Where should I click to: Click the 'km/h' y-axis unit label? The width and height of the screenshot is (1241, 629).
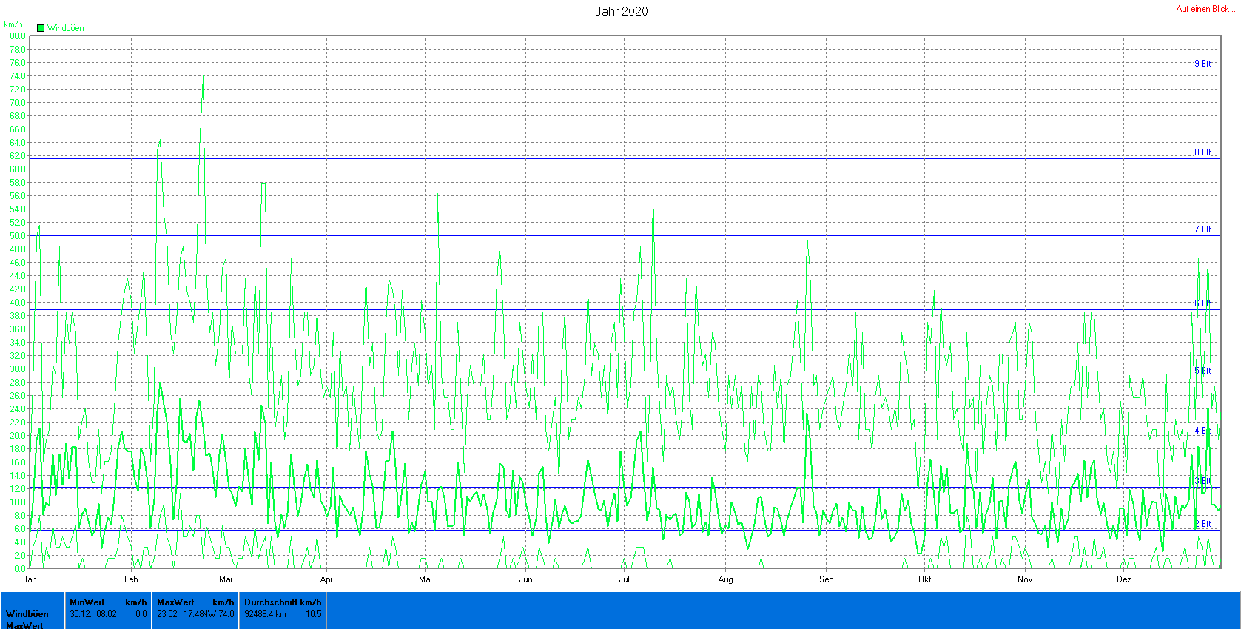click(x=13, y=24)
